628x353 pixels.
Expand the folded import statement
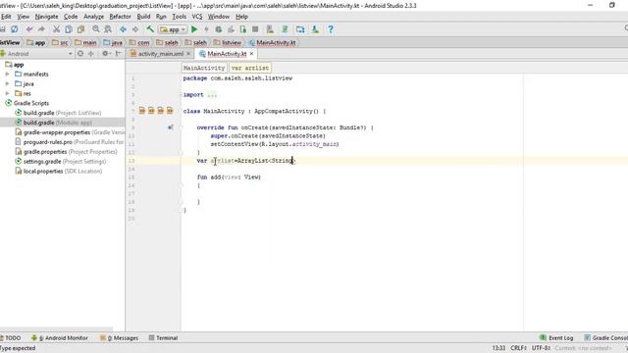[212, 95]
